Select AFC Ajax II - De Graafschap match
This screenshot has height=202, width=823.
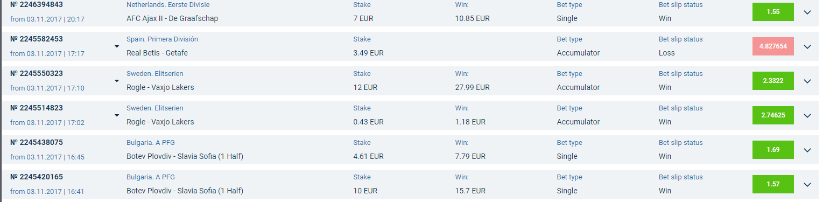point(172,18)
